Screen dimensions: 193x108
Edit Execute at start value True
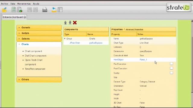(141, 55)
